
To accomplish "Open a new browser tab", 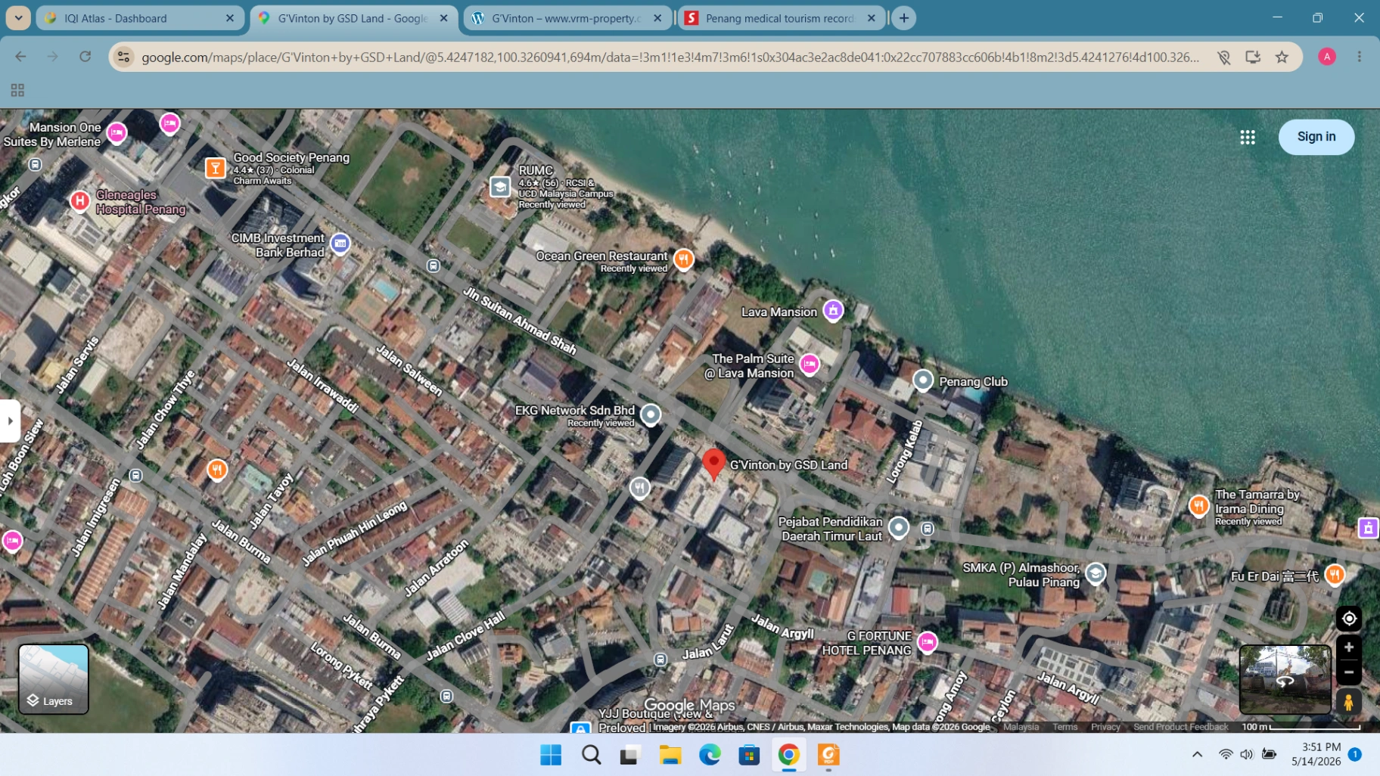I will click(x=904, y=18).
